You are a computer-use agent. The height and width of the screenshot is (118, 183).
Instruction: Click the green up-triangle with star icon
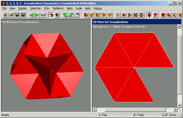[x=71, y=15]
